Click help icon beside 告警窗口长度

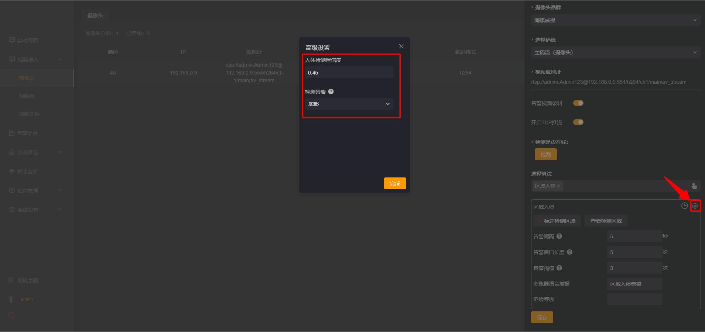coord(569,252)
